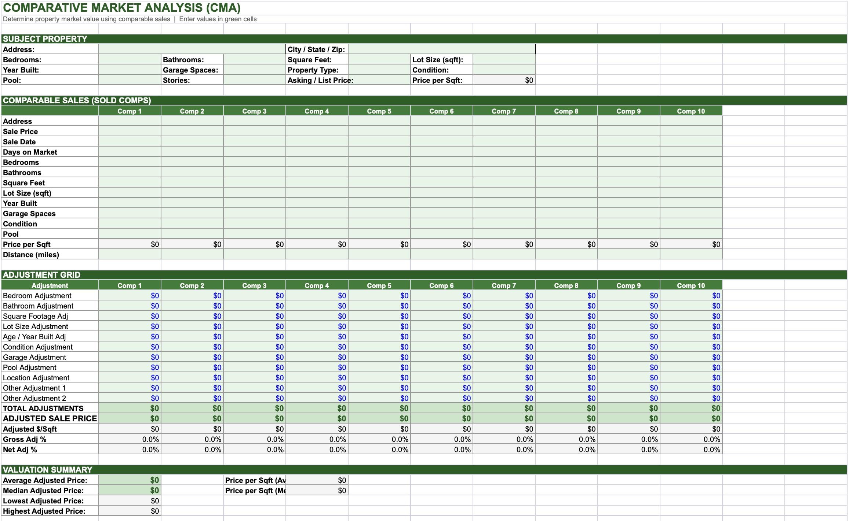The image size is (849, 521).
Task: Select the Garage Spaces input cell in Subject Property
Action: coord(255,70)
